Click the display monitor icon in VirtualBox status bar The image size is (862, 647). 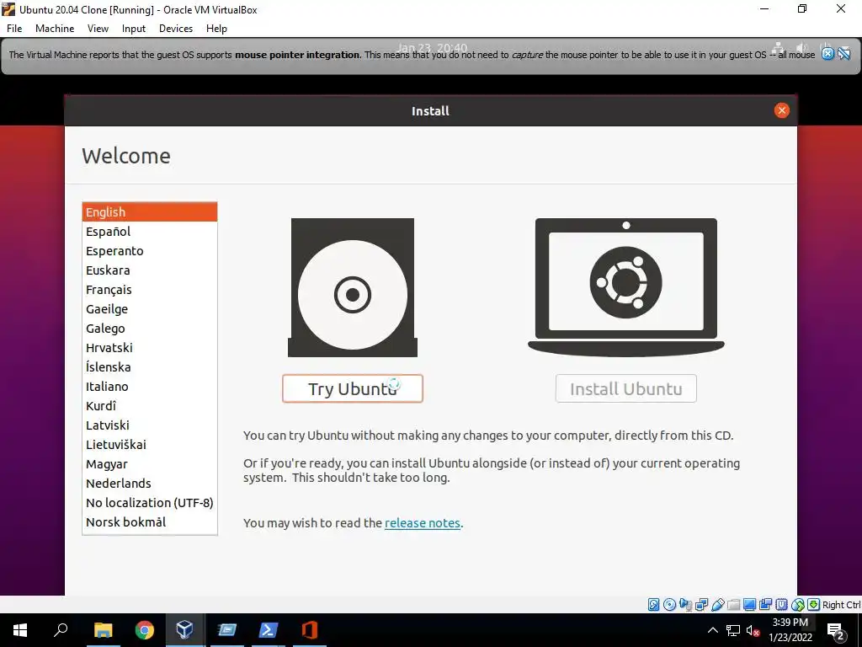pyautogui.click(x=749, y=605)
